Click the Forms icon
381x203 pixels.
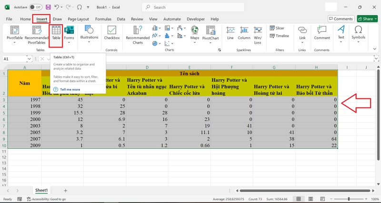coord(69,30)
